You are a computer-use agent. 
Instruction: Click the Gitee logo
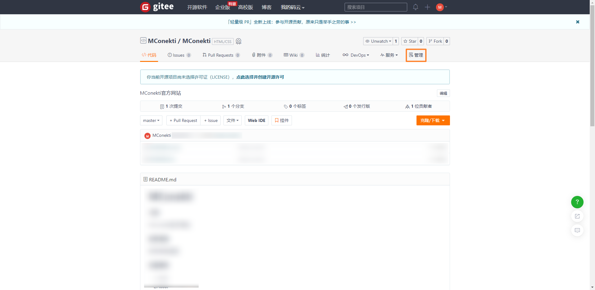(x=157, y=7)
